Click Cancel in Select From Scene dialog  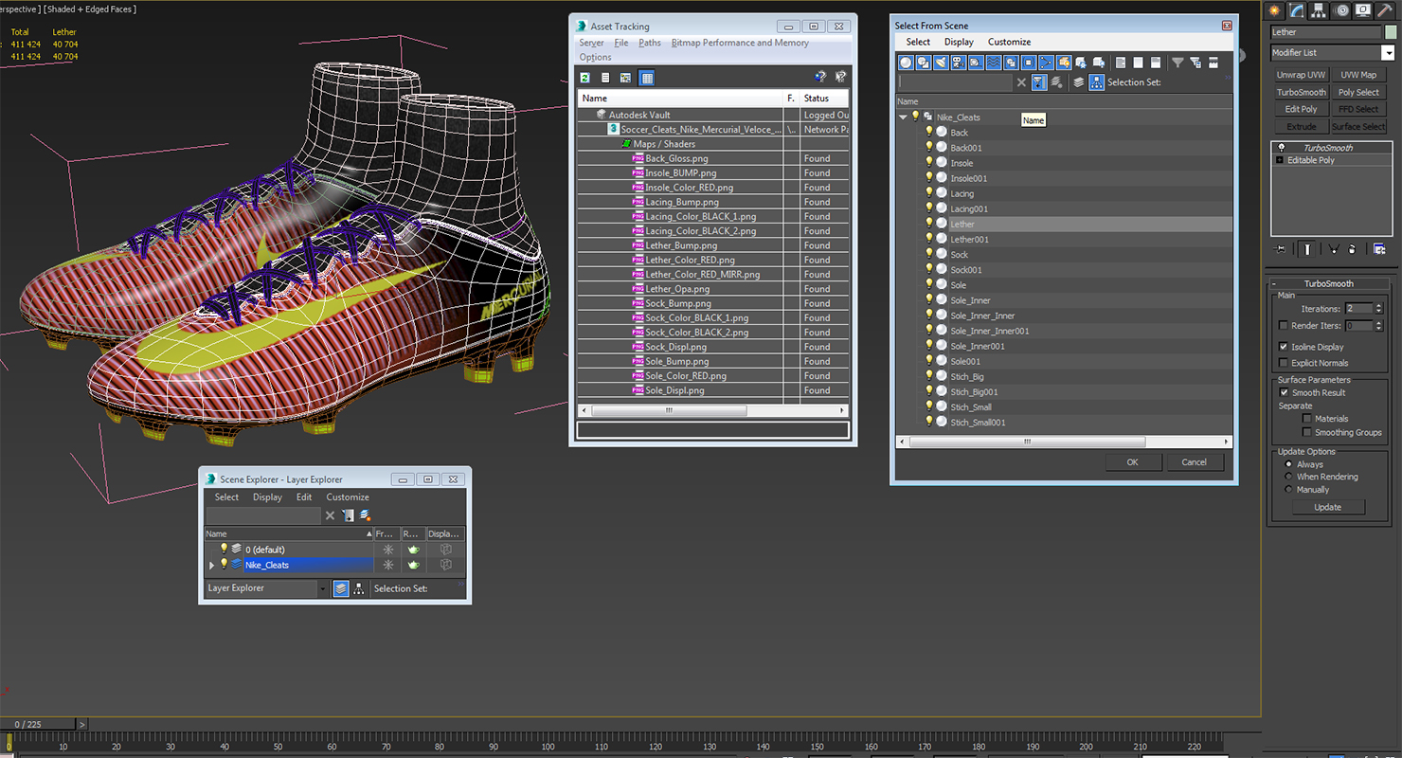pos(1194,462)
